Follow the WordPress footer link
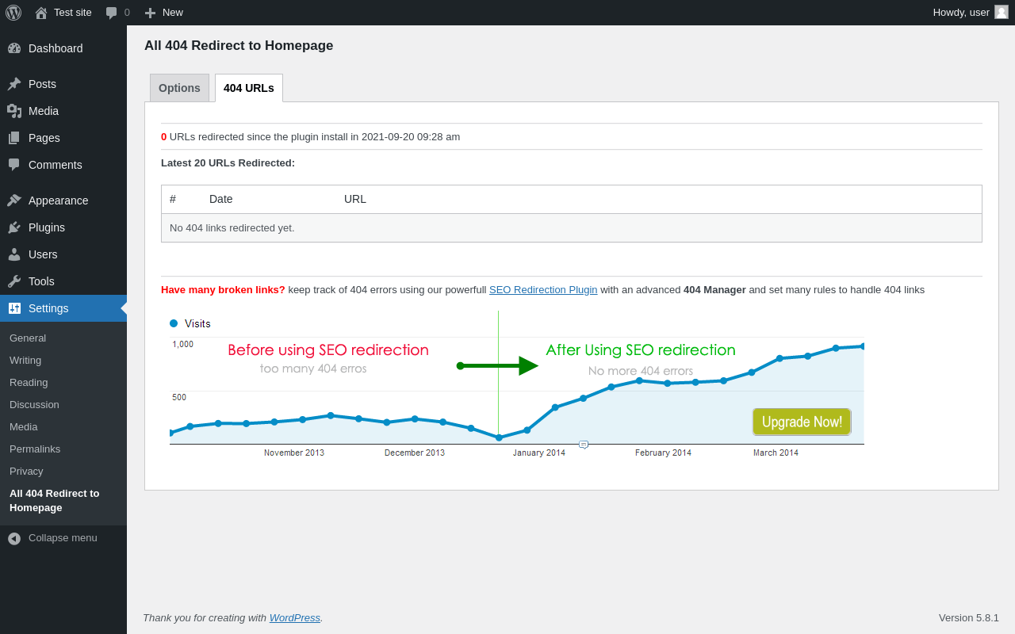The width and height of the screenshot is (1015, 634). pyautogui.click(x=295, y=617)
